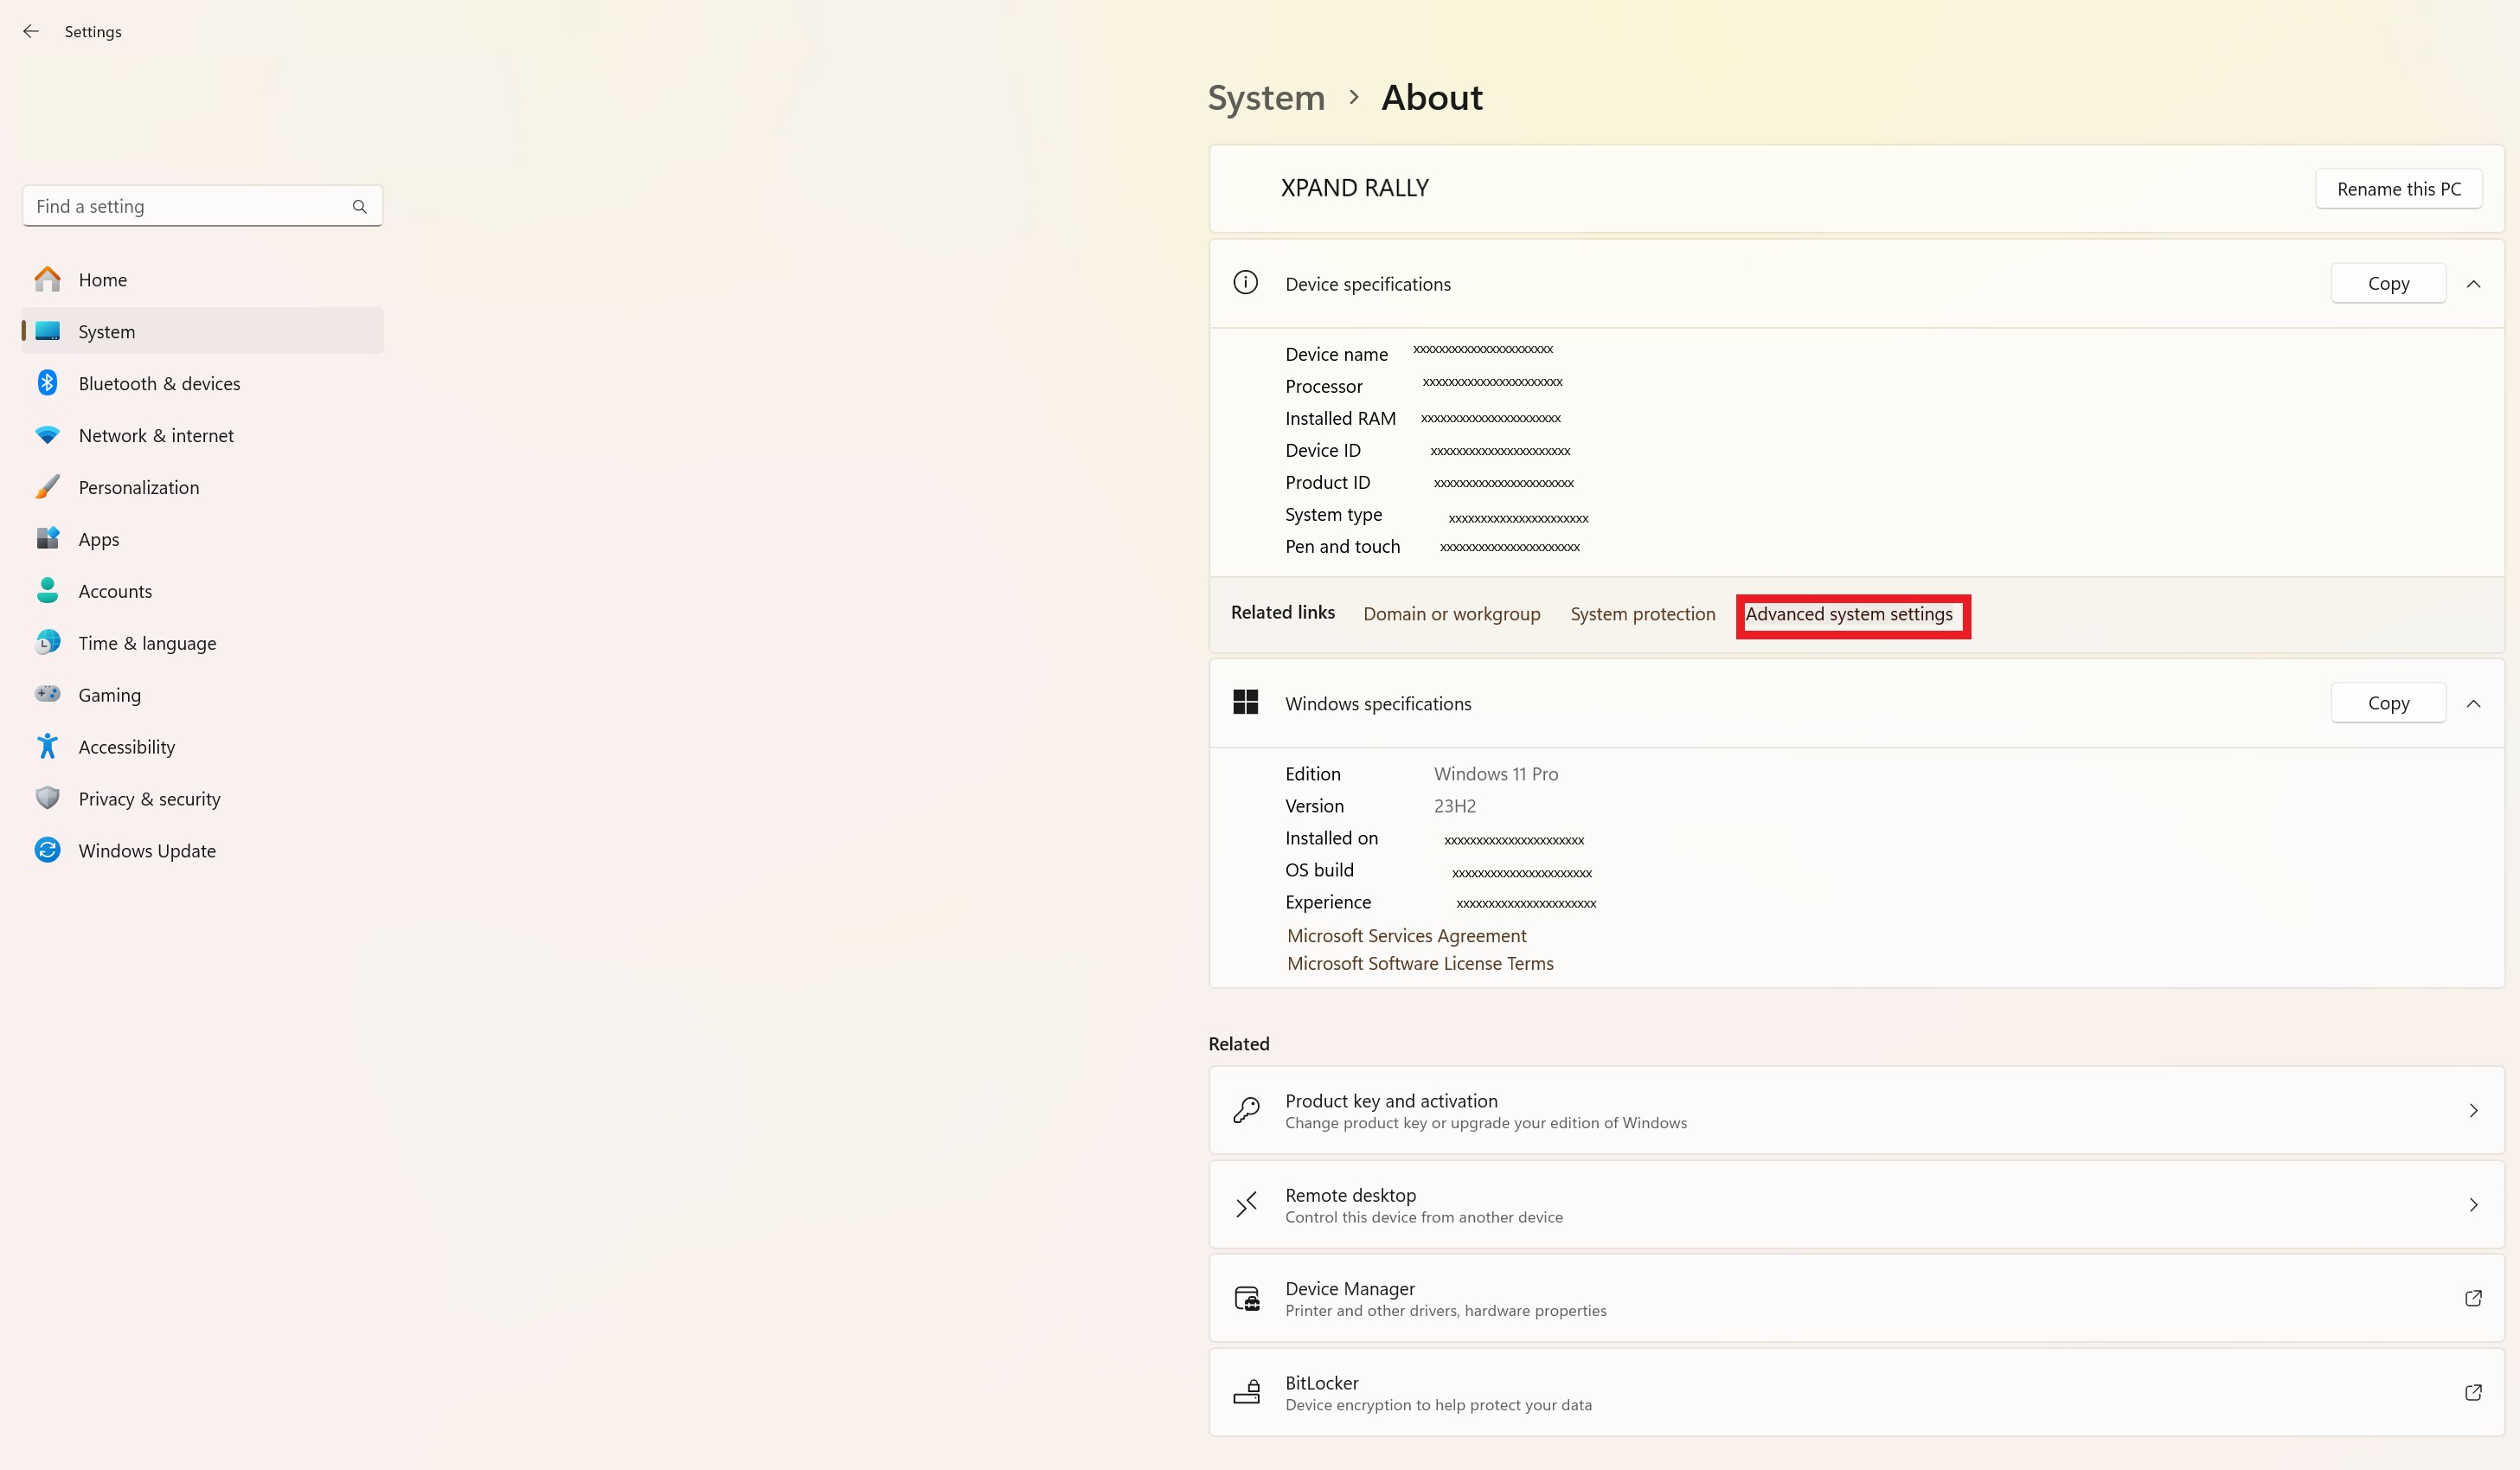Open Windows Update page

pyautogui.click(x=147, y=851)
